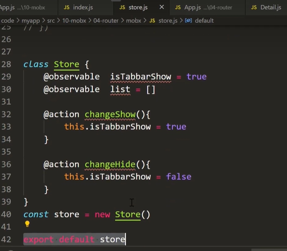The width and height of the screenshot is (287, 251).
Task: Click JS icon on App.js 04-router tab
Action: pos(178,7)
